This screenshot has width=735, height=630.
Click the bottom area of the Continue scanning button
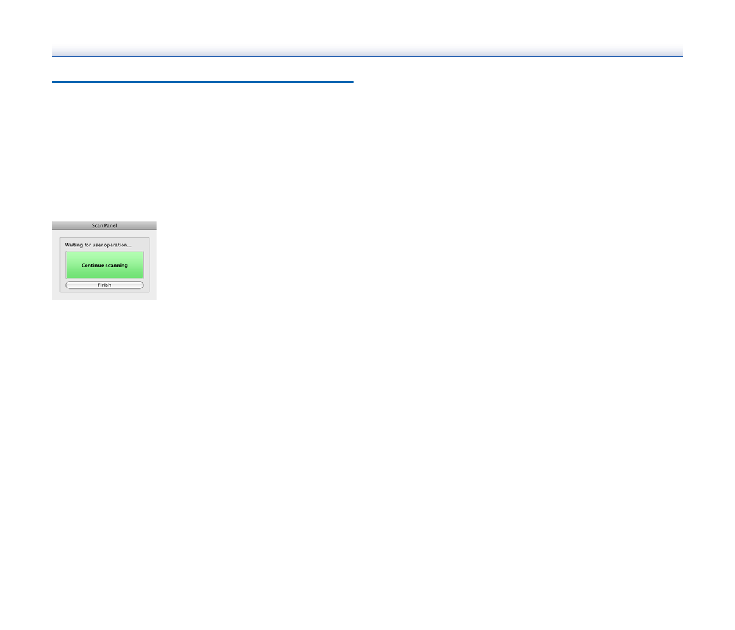[x=104, y=275]
